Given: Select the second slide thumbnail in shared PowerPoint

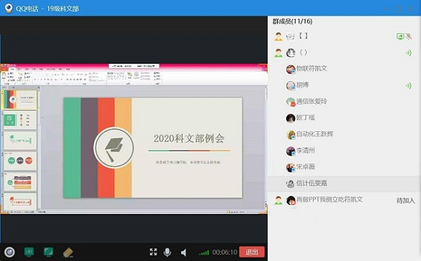Looking at the screenshot, I should point(20,120).
